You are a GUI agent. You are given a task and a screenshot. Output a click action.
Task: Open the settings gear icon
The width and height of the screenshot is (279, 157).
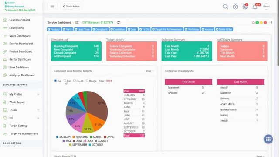(x=235, y=7)
